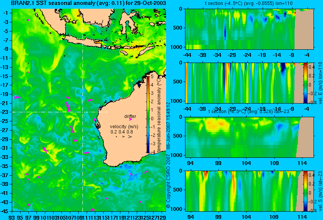The image size is (323, 220).
Task: Click the '-45' latitude tick on the map axis
Action: pyautogui.click(x=5, y=211)
